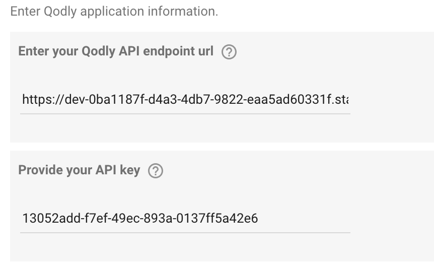Focus the API key input field
This screenshot has height=269, width=434.
[185, 218]
